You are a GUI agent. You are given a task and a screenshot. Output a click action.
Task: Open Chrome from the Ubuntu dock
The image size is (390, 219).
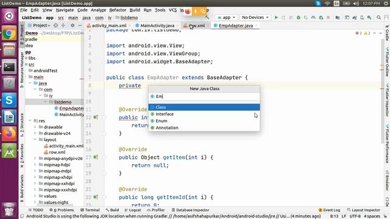click(x=9, y=33)
